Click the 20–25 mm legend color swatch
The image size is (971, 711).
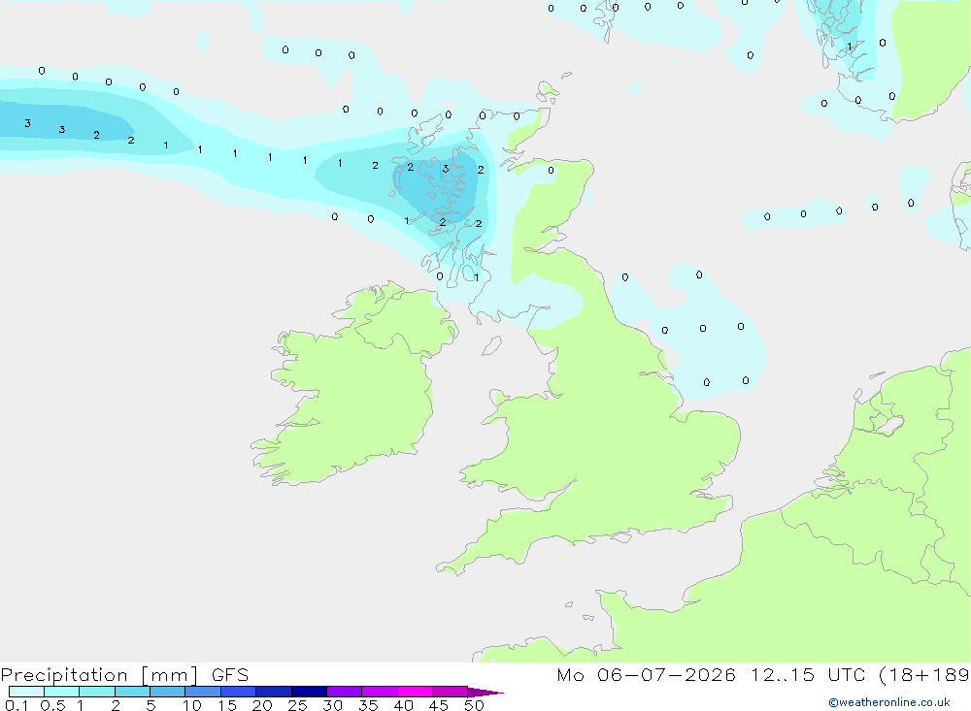tap(273, 692)
